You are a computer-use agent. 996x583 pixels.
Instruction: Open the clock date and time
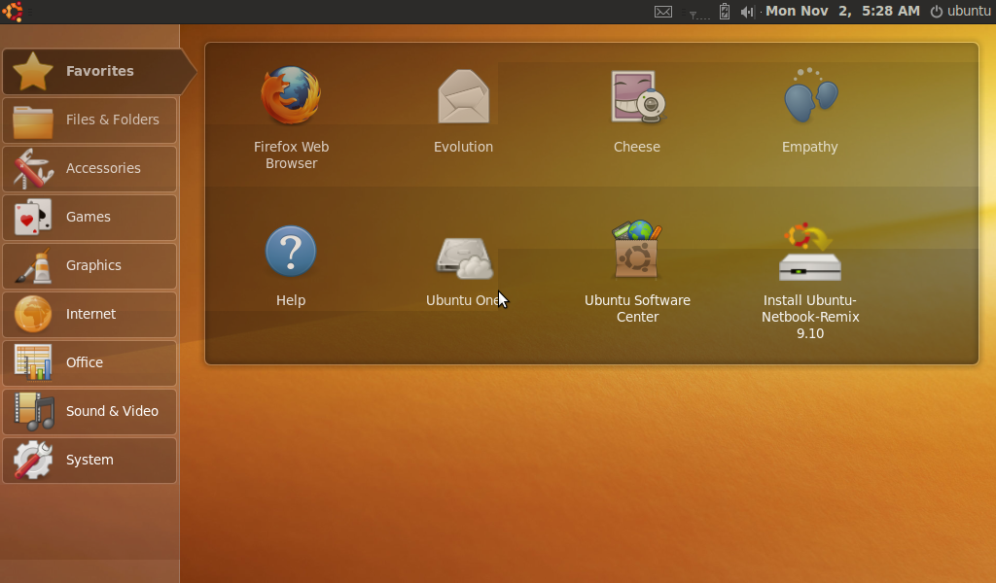coord(842,11)
